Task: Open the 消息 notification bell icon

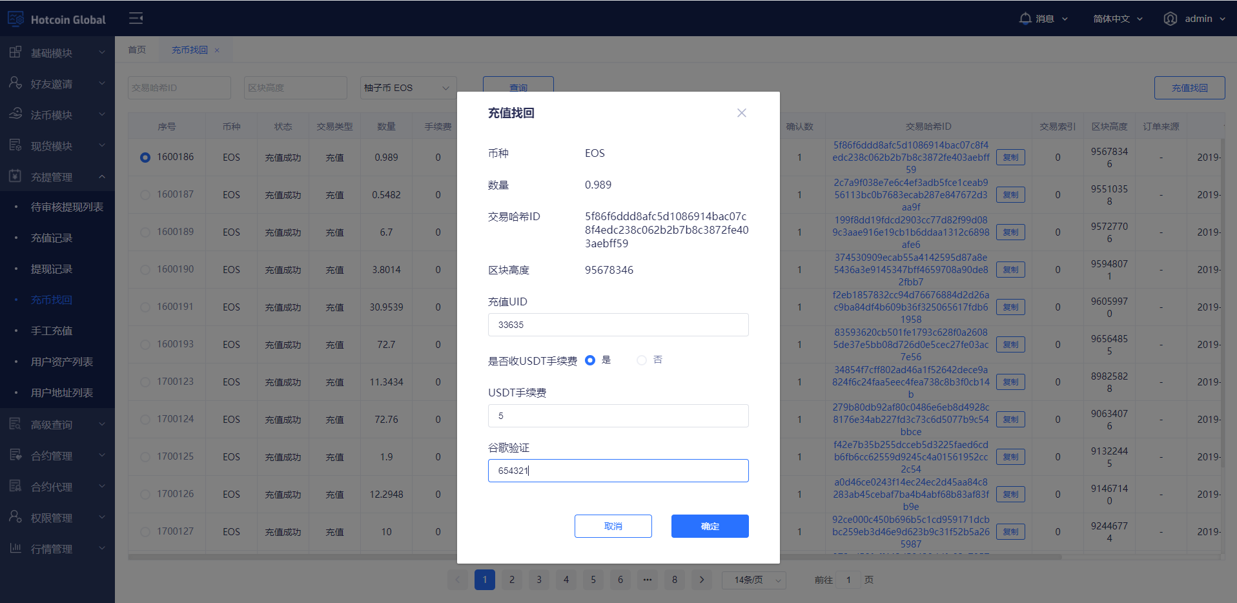Action: (x=1025, y=18)
